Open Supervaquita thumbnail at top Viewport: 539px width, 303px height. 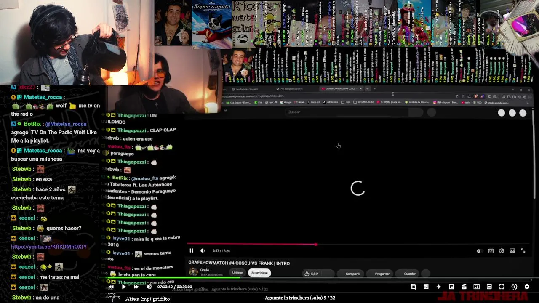click(211, 25)
